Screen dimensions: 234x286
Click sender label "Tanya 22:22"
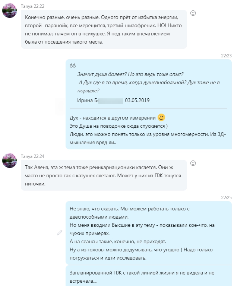(32, 6)
